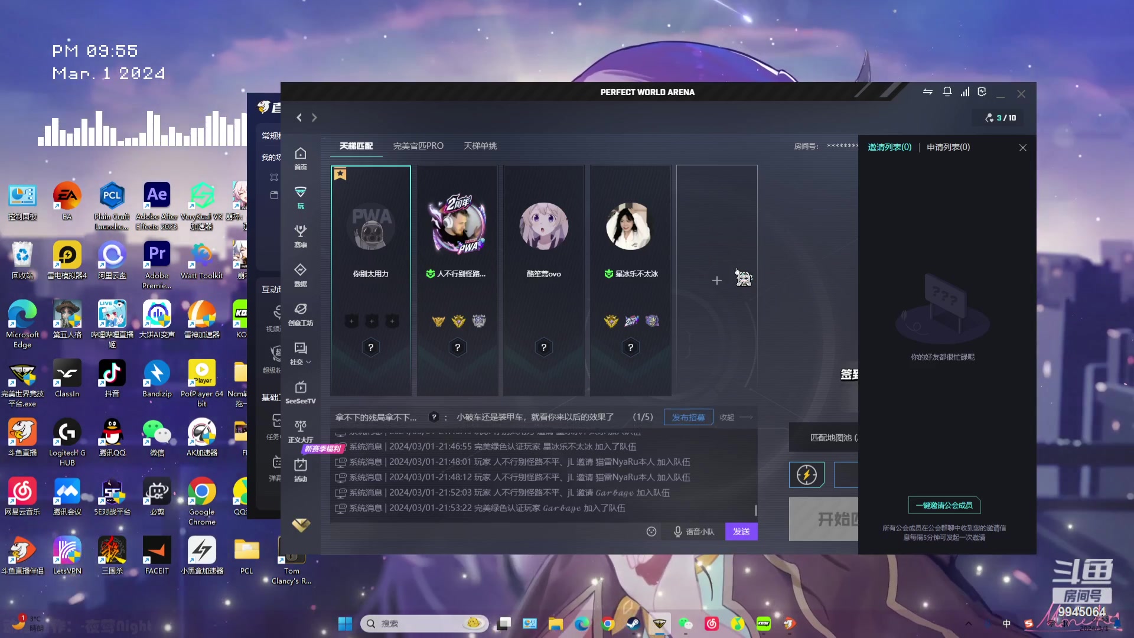Click the question mark under 酷笙鸢ovo
Screen dimensions: 1134x638
click(x=544, y=347)
